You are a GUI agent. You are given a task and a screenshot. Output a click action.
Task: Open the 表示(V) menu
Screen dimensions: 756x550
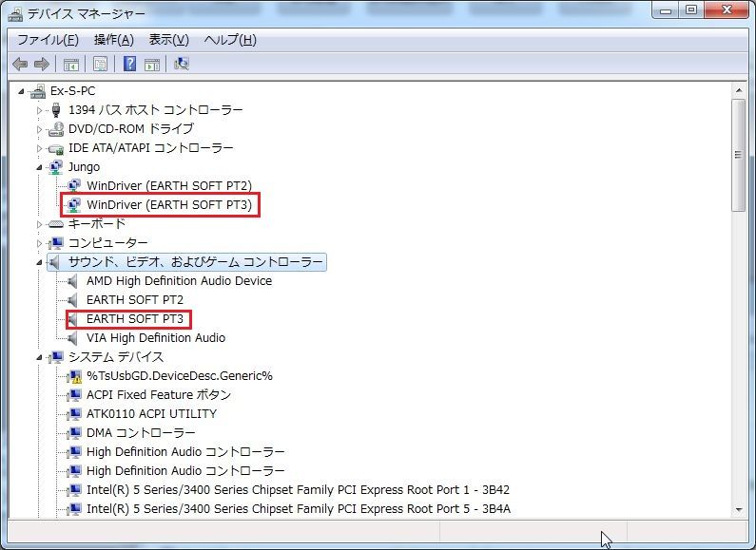(168, 40)
